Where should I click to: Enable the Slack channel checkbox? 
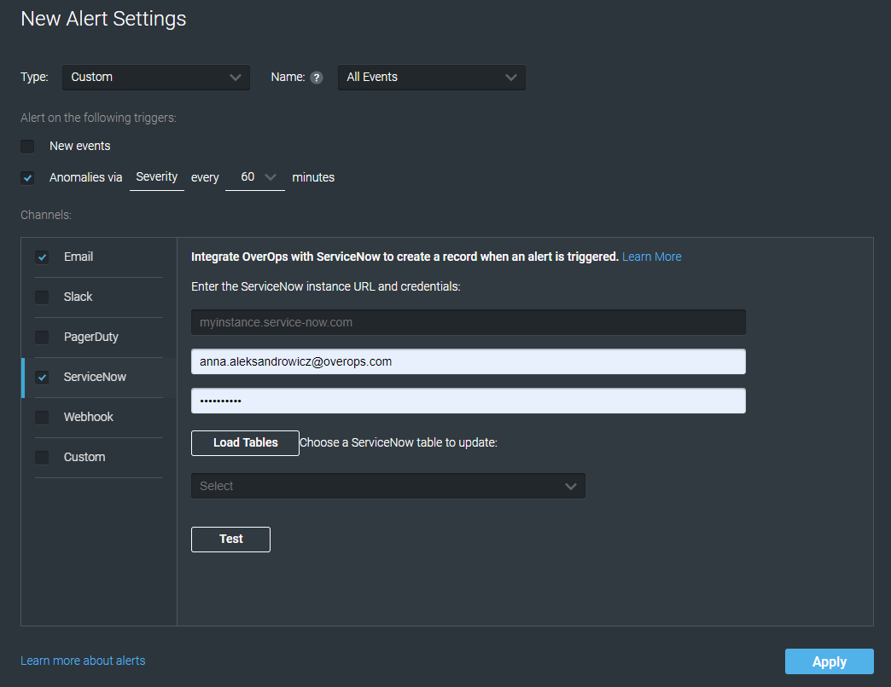(x=42, y=297)
